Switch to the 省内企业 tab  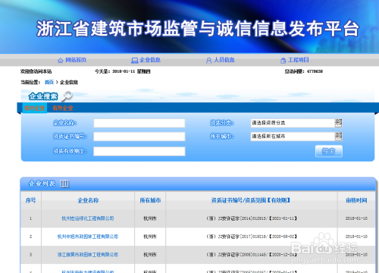tap(35, 108)
